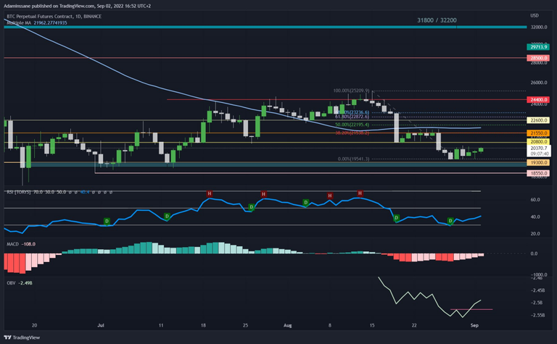Click the Aug label on the time axis

point(288,325)
